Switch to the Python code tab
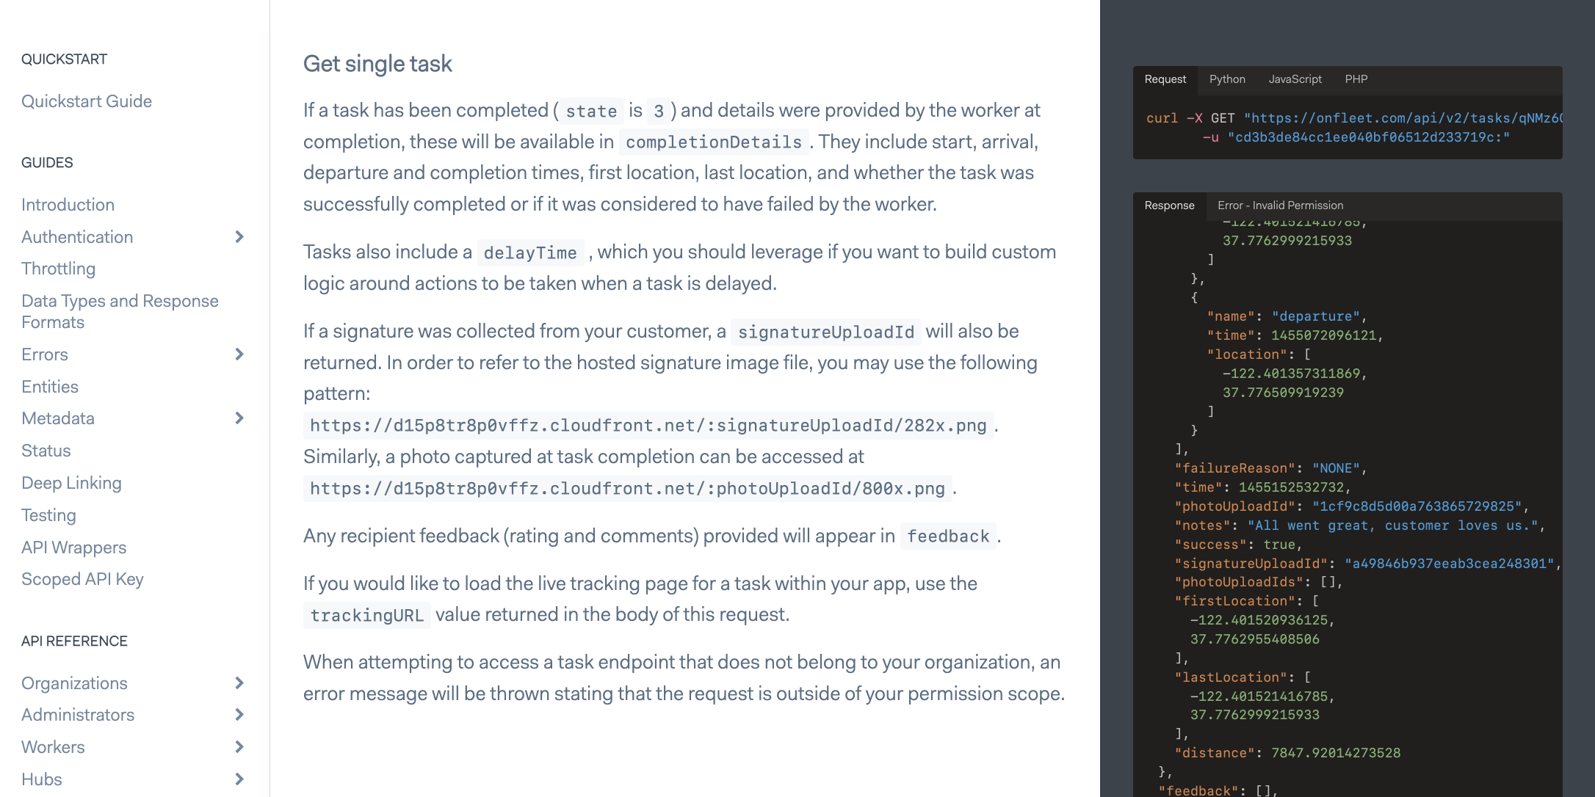Image resolution: width=1595 pixels, height=797 pixels. [1227, 79]
